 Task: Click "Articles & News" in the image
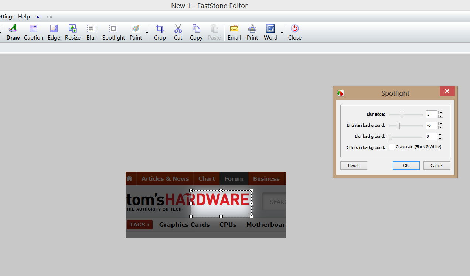[x=165, y=179]
